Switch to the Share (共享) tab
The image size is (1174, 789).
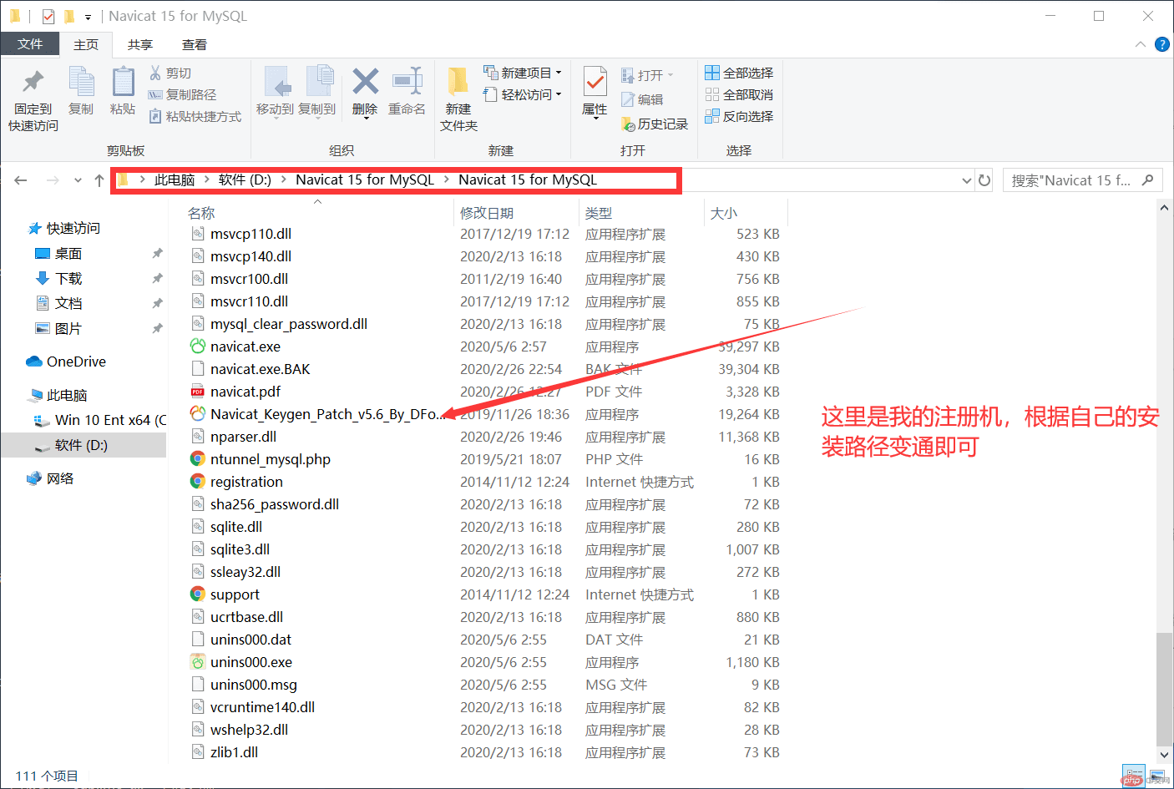140,44
